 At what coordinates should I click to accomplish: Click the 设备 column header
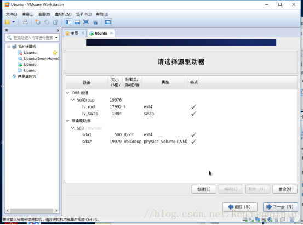pyautogui.click(x=87, y=82)
